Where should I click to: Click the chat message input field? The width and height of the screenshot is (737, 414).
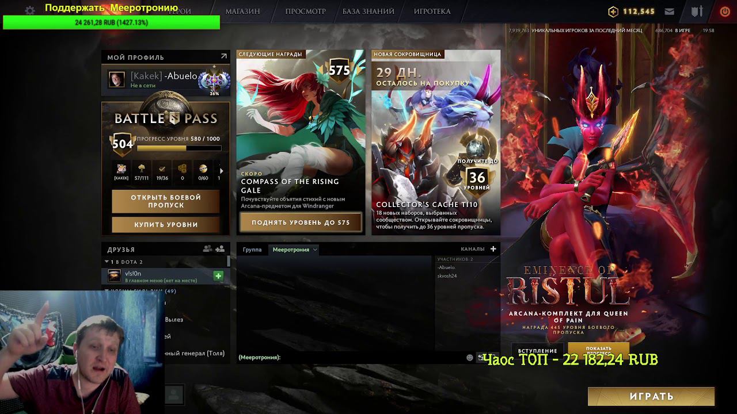coord(350,357)
